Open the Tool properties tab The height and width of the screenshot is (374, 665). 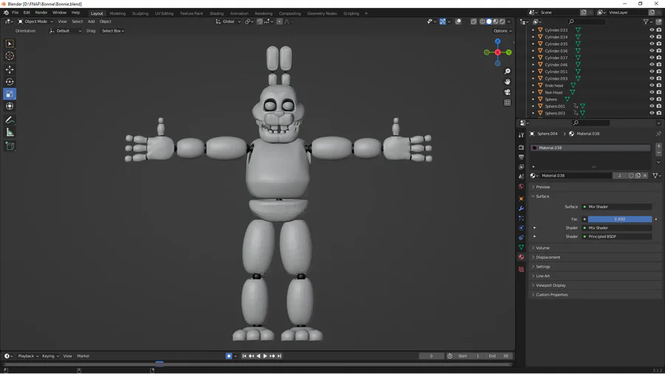521,135
